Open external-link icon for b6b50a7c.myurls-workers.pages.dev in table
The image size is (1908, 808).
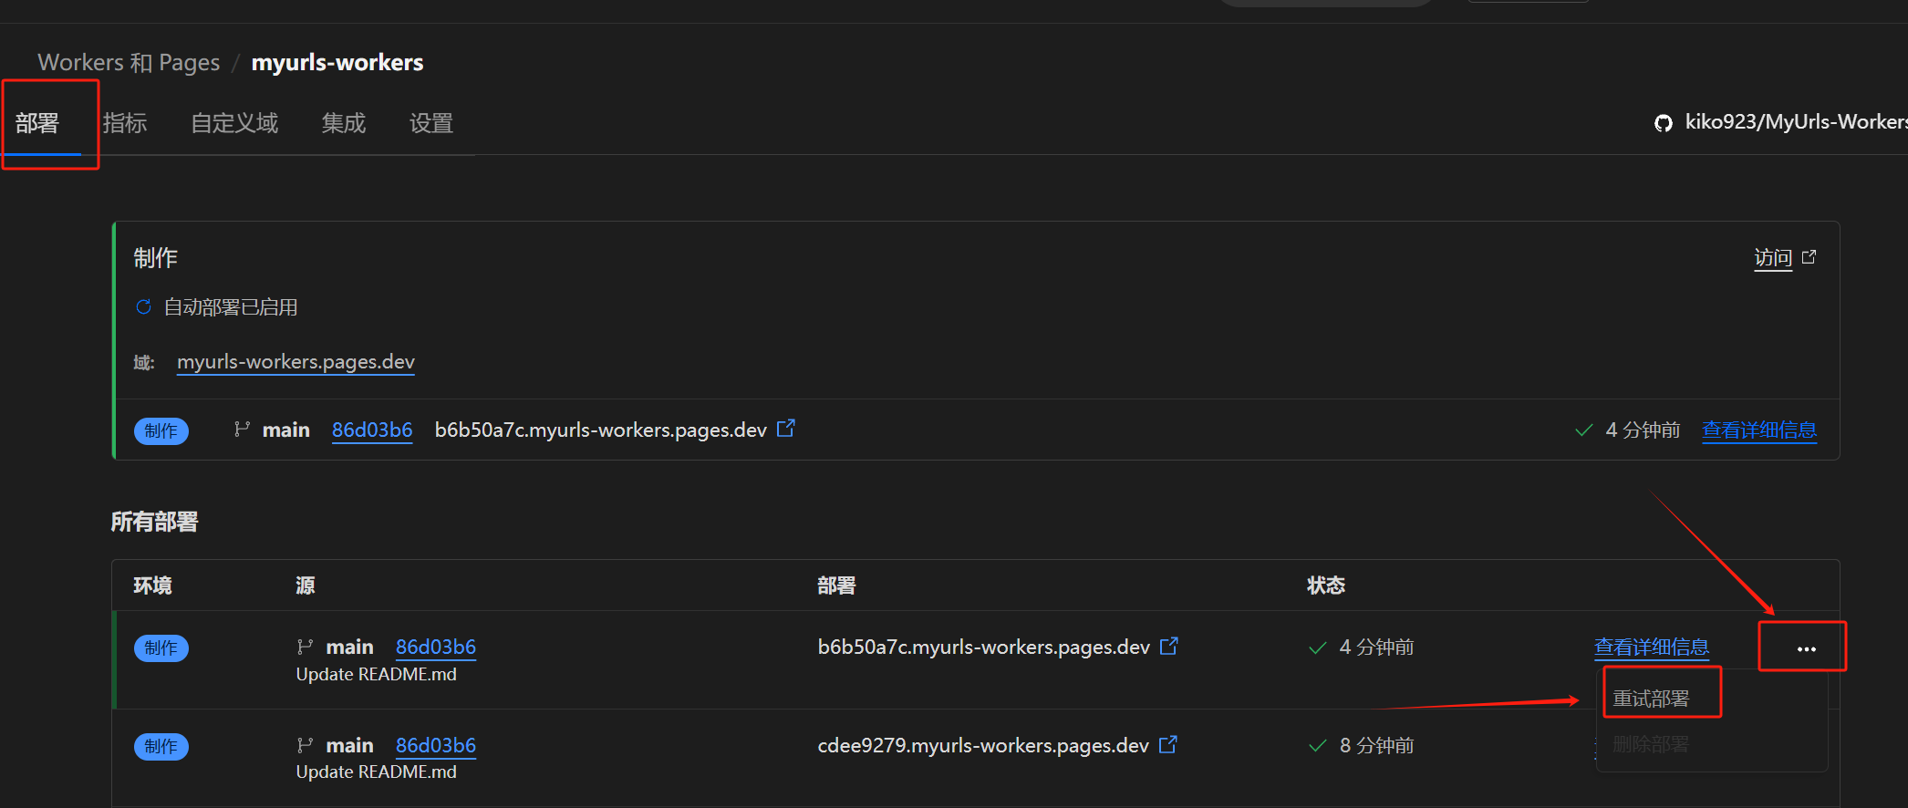1169,646
